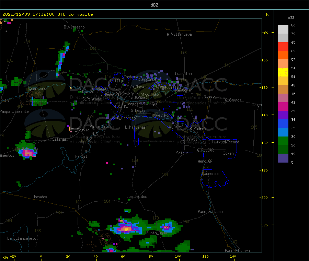Click the -80 km vertical axis tick
309x261 pixels.
[x=266, y=33]
